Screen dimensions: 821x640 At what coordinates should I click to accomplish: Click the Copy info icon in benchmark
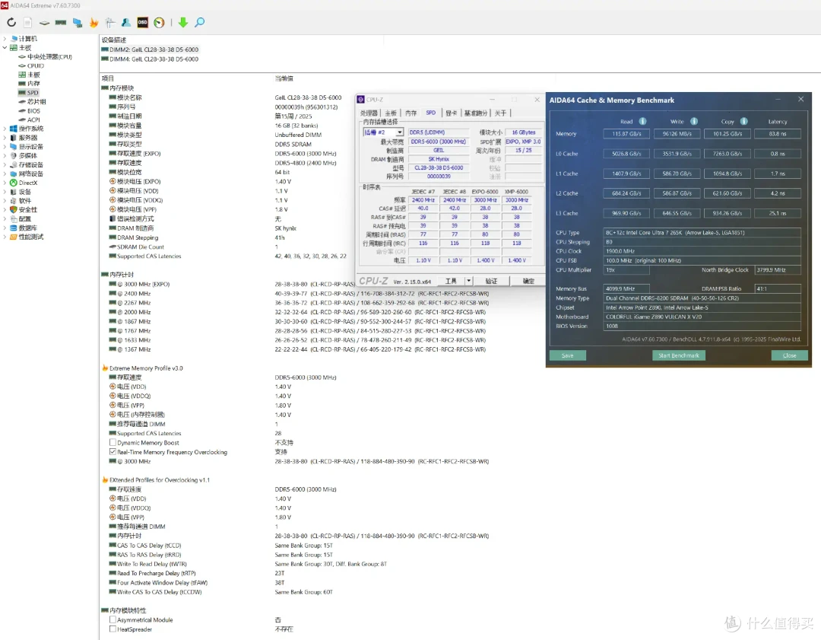(x=744, y=121)
